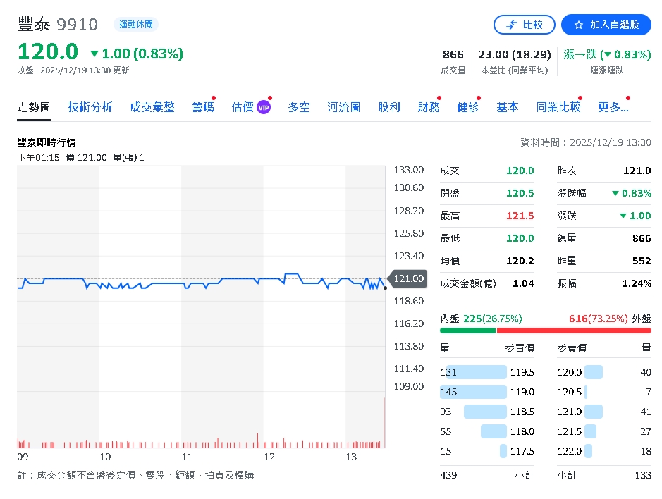Click the 121.0 ask volume bar
Viewport: 662px width, 499px height.
pyautogui.click(x=594, y=412)
